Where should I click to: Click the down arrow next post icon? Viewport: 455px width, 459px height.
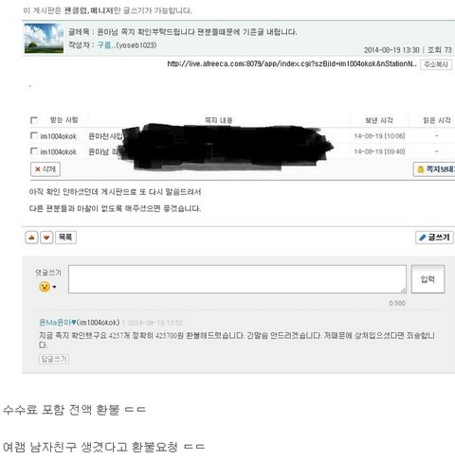coord(46,238)
